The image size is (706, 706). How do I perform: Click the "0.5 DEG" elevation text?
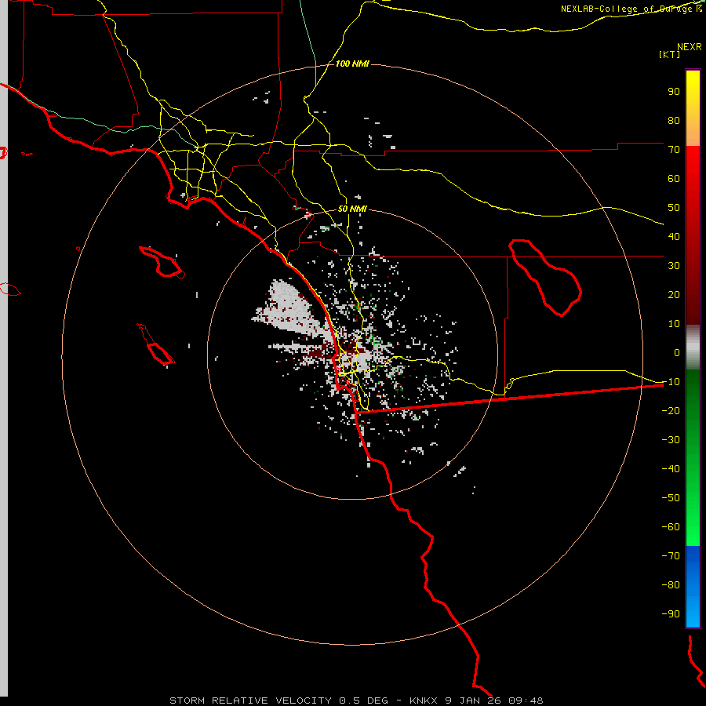(363, 701)
